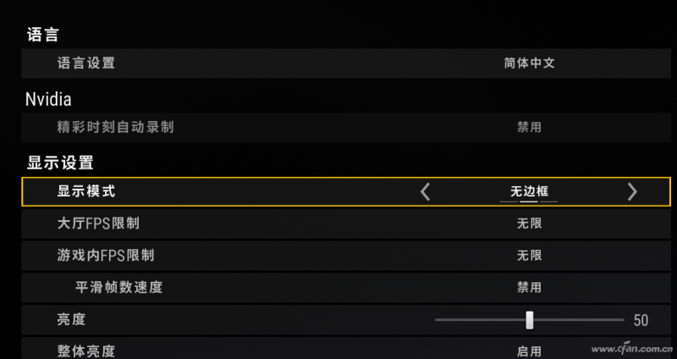Image resolution: width=677 pixels, height=359 pixels.
Task: Open the 无限 value for 大厅FPS限制
Action: (529, 224)
